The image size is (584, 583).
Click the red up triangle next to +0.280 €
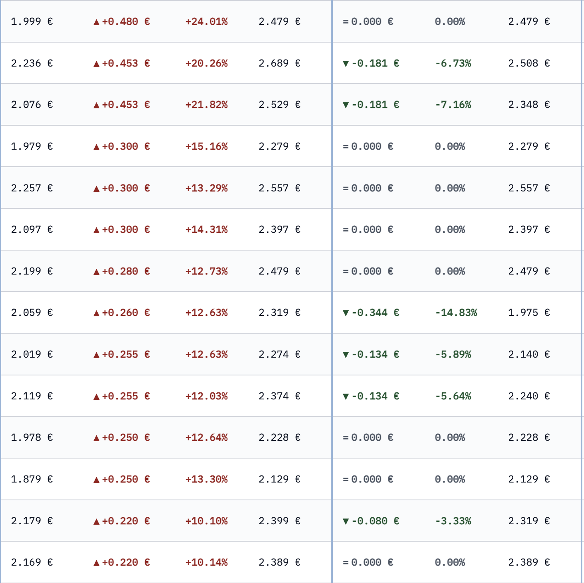(x=96, y=272)
